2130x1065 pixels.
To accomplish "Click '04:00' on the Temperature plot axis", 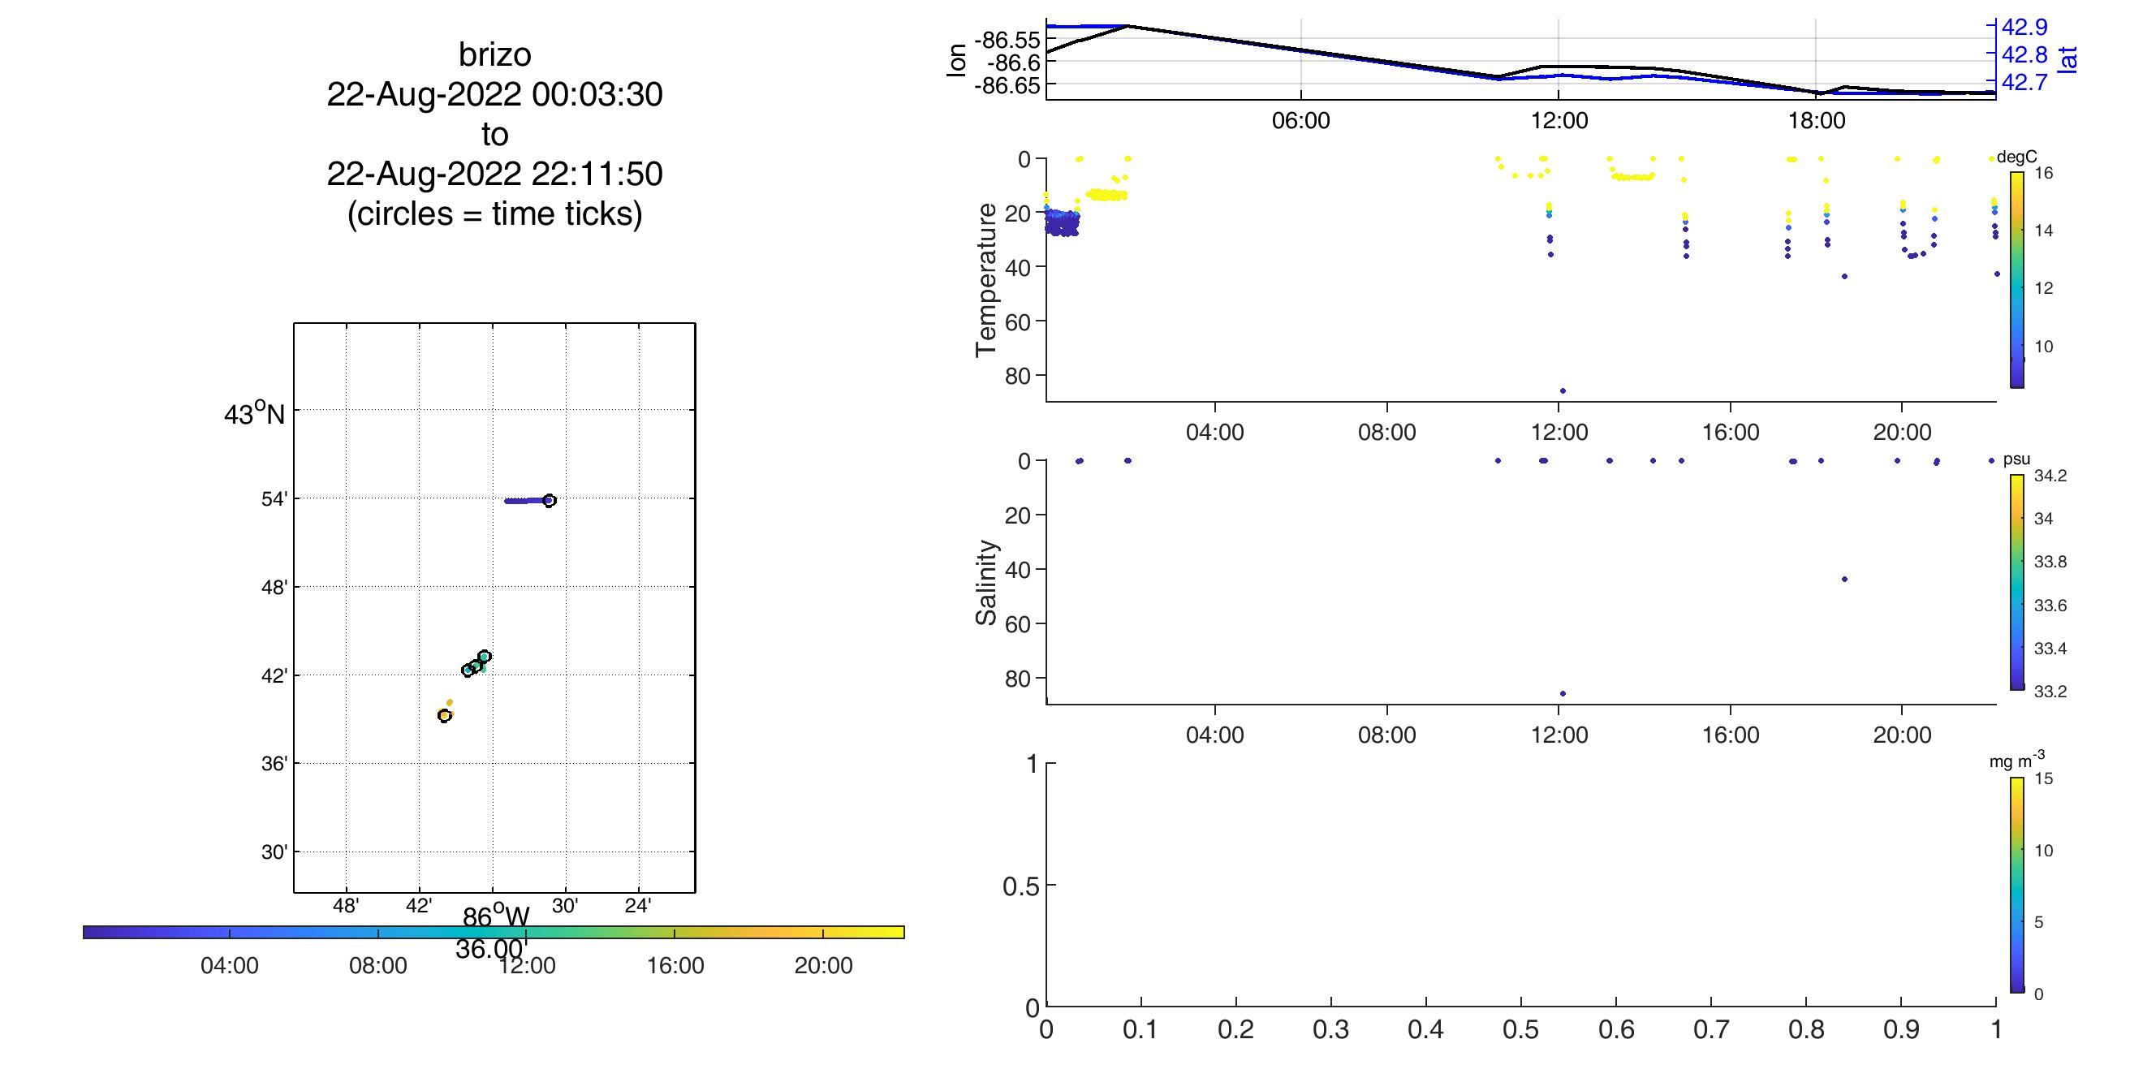I will (1214, 432).
